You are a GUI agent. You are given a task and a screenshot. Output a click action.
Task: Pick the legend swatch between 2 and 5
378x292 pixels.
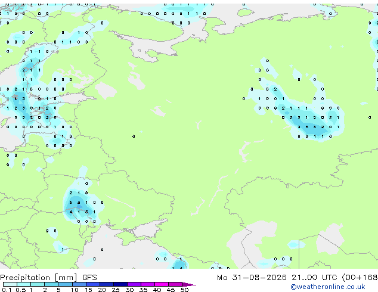51,284
